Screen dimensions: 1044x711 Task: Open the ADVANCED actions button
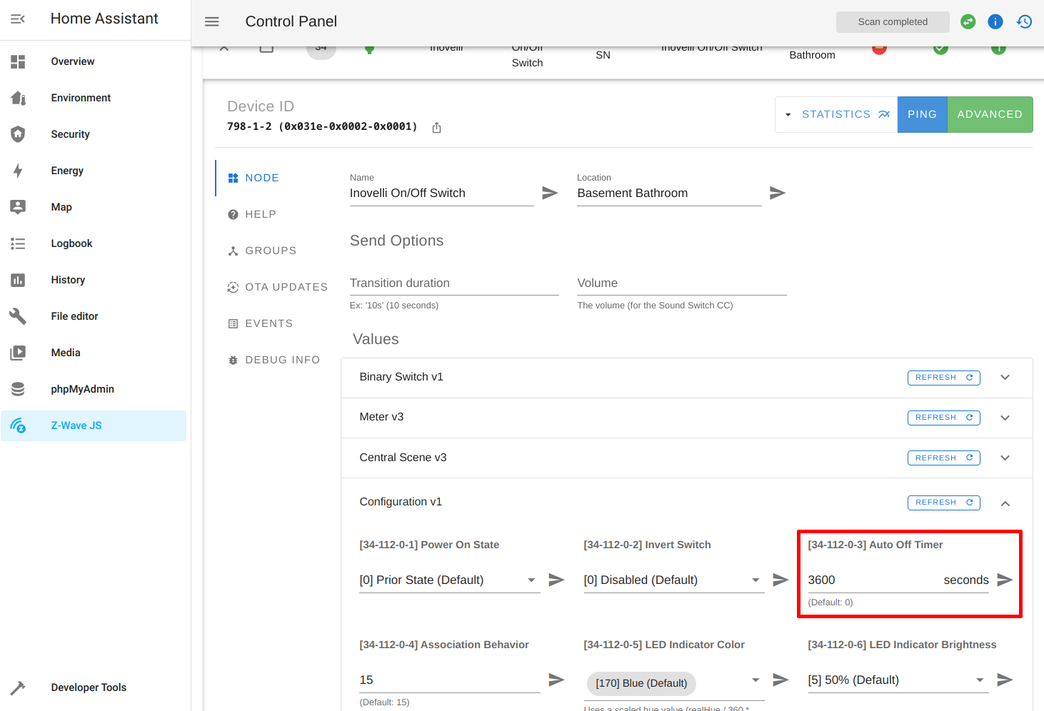point(990,114)
